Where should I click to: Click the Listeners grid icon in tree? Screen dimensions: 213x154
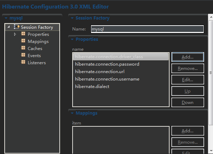23,62
